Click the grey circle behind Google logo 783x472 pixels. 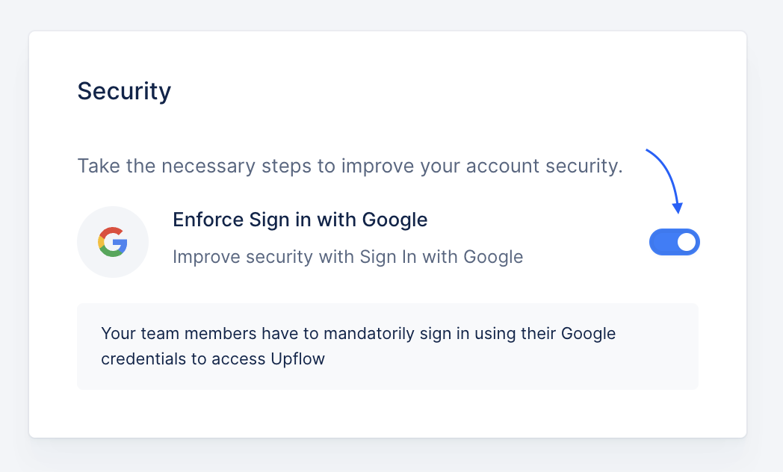[x=113, y=242]
